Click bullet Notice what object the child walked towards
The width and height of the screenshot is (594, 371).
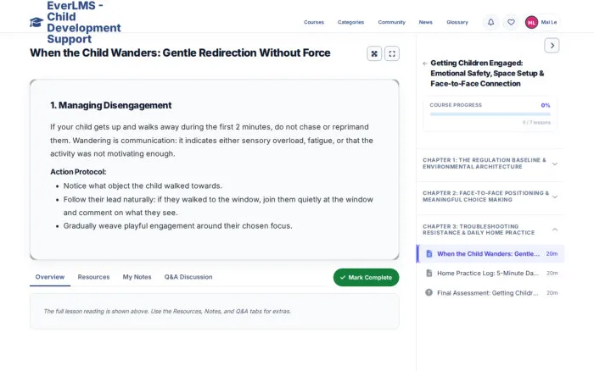coord(143,186)
